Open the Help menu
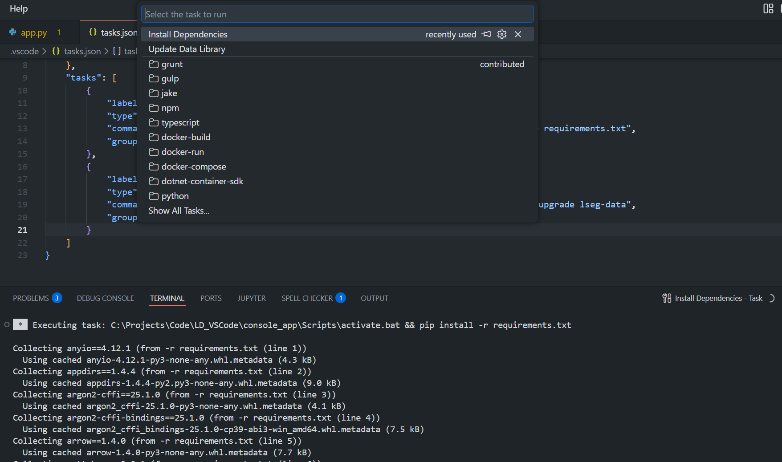This screenshot has width=782, height=462. (x=18, y=8)
